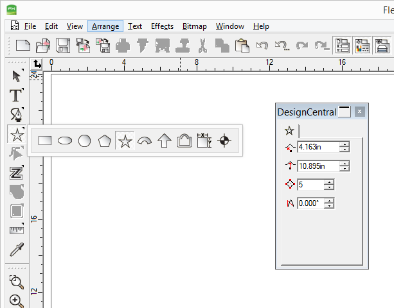Roll up the DesignCentral panel

[x=345, y=112]
